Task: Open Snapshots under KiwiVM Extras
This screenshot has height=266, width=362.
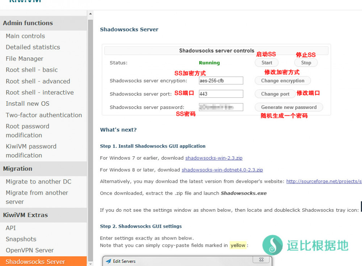Action: (21, 239)
